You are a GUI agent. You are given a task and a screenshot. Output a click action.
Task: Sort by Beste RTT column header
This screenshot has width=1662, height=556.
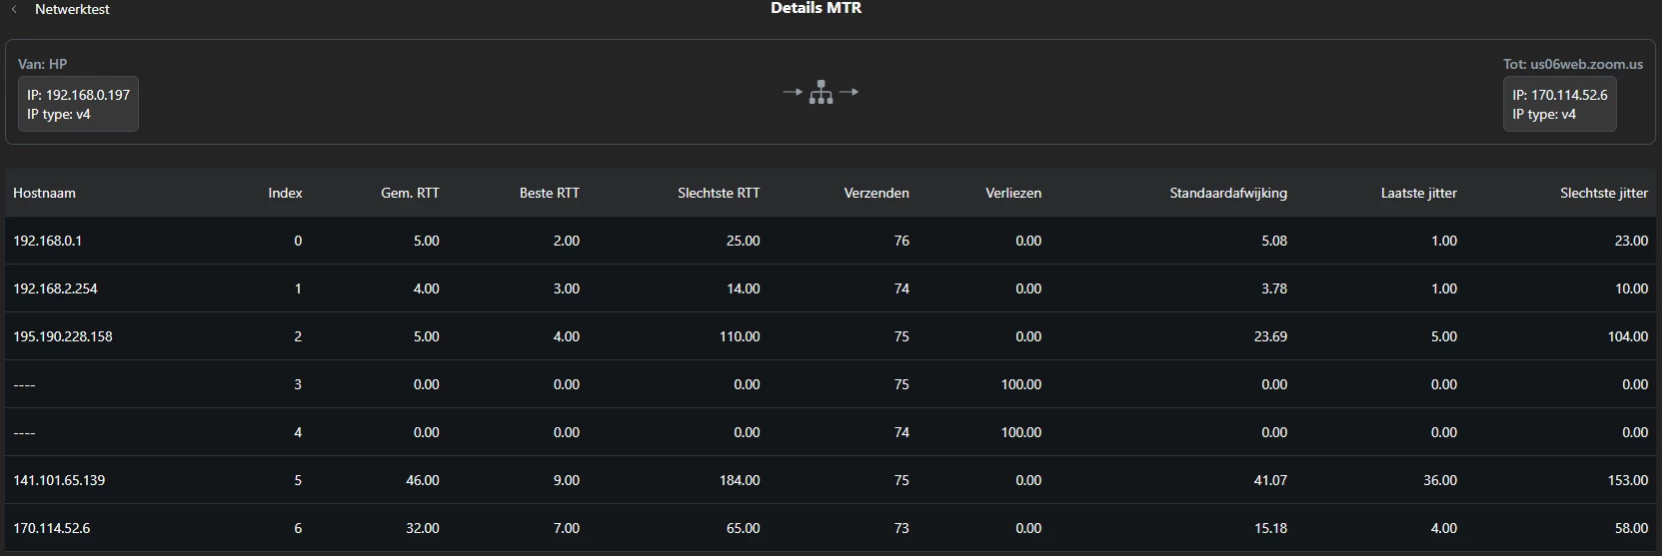pos(549,193)
